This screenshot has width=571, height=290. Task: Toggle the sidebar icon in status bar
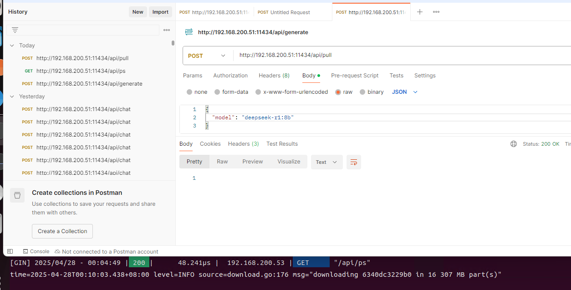point(10,251)
